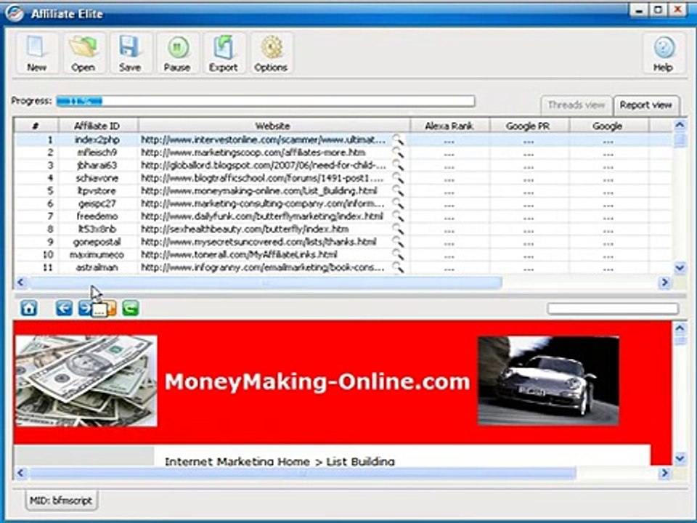Click the magnifier icon in the maximumeco row

click(398, 255)
